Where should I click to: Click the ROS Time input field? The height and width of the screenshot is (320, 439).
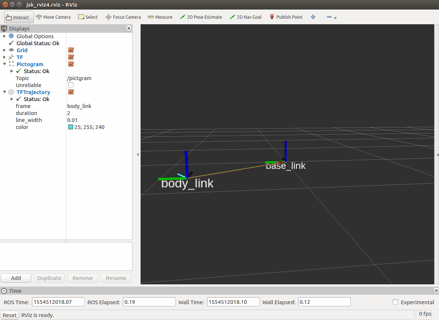58,302
